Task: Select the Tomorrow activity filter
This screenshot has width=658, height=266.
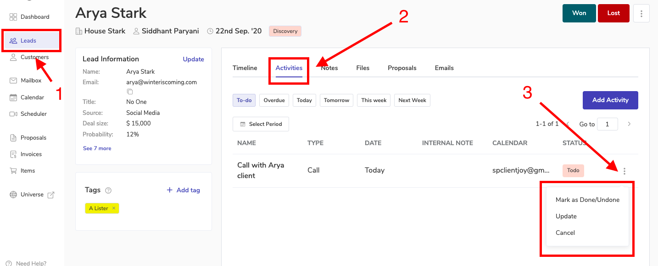Action: click(336, 100)
